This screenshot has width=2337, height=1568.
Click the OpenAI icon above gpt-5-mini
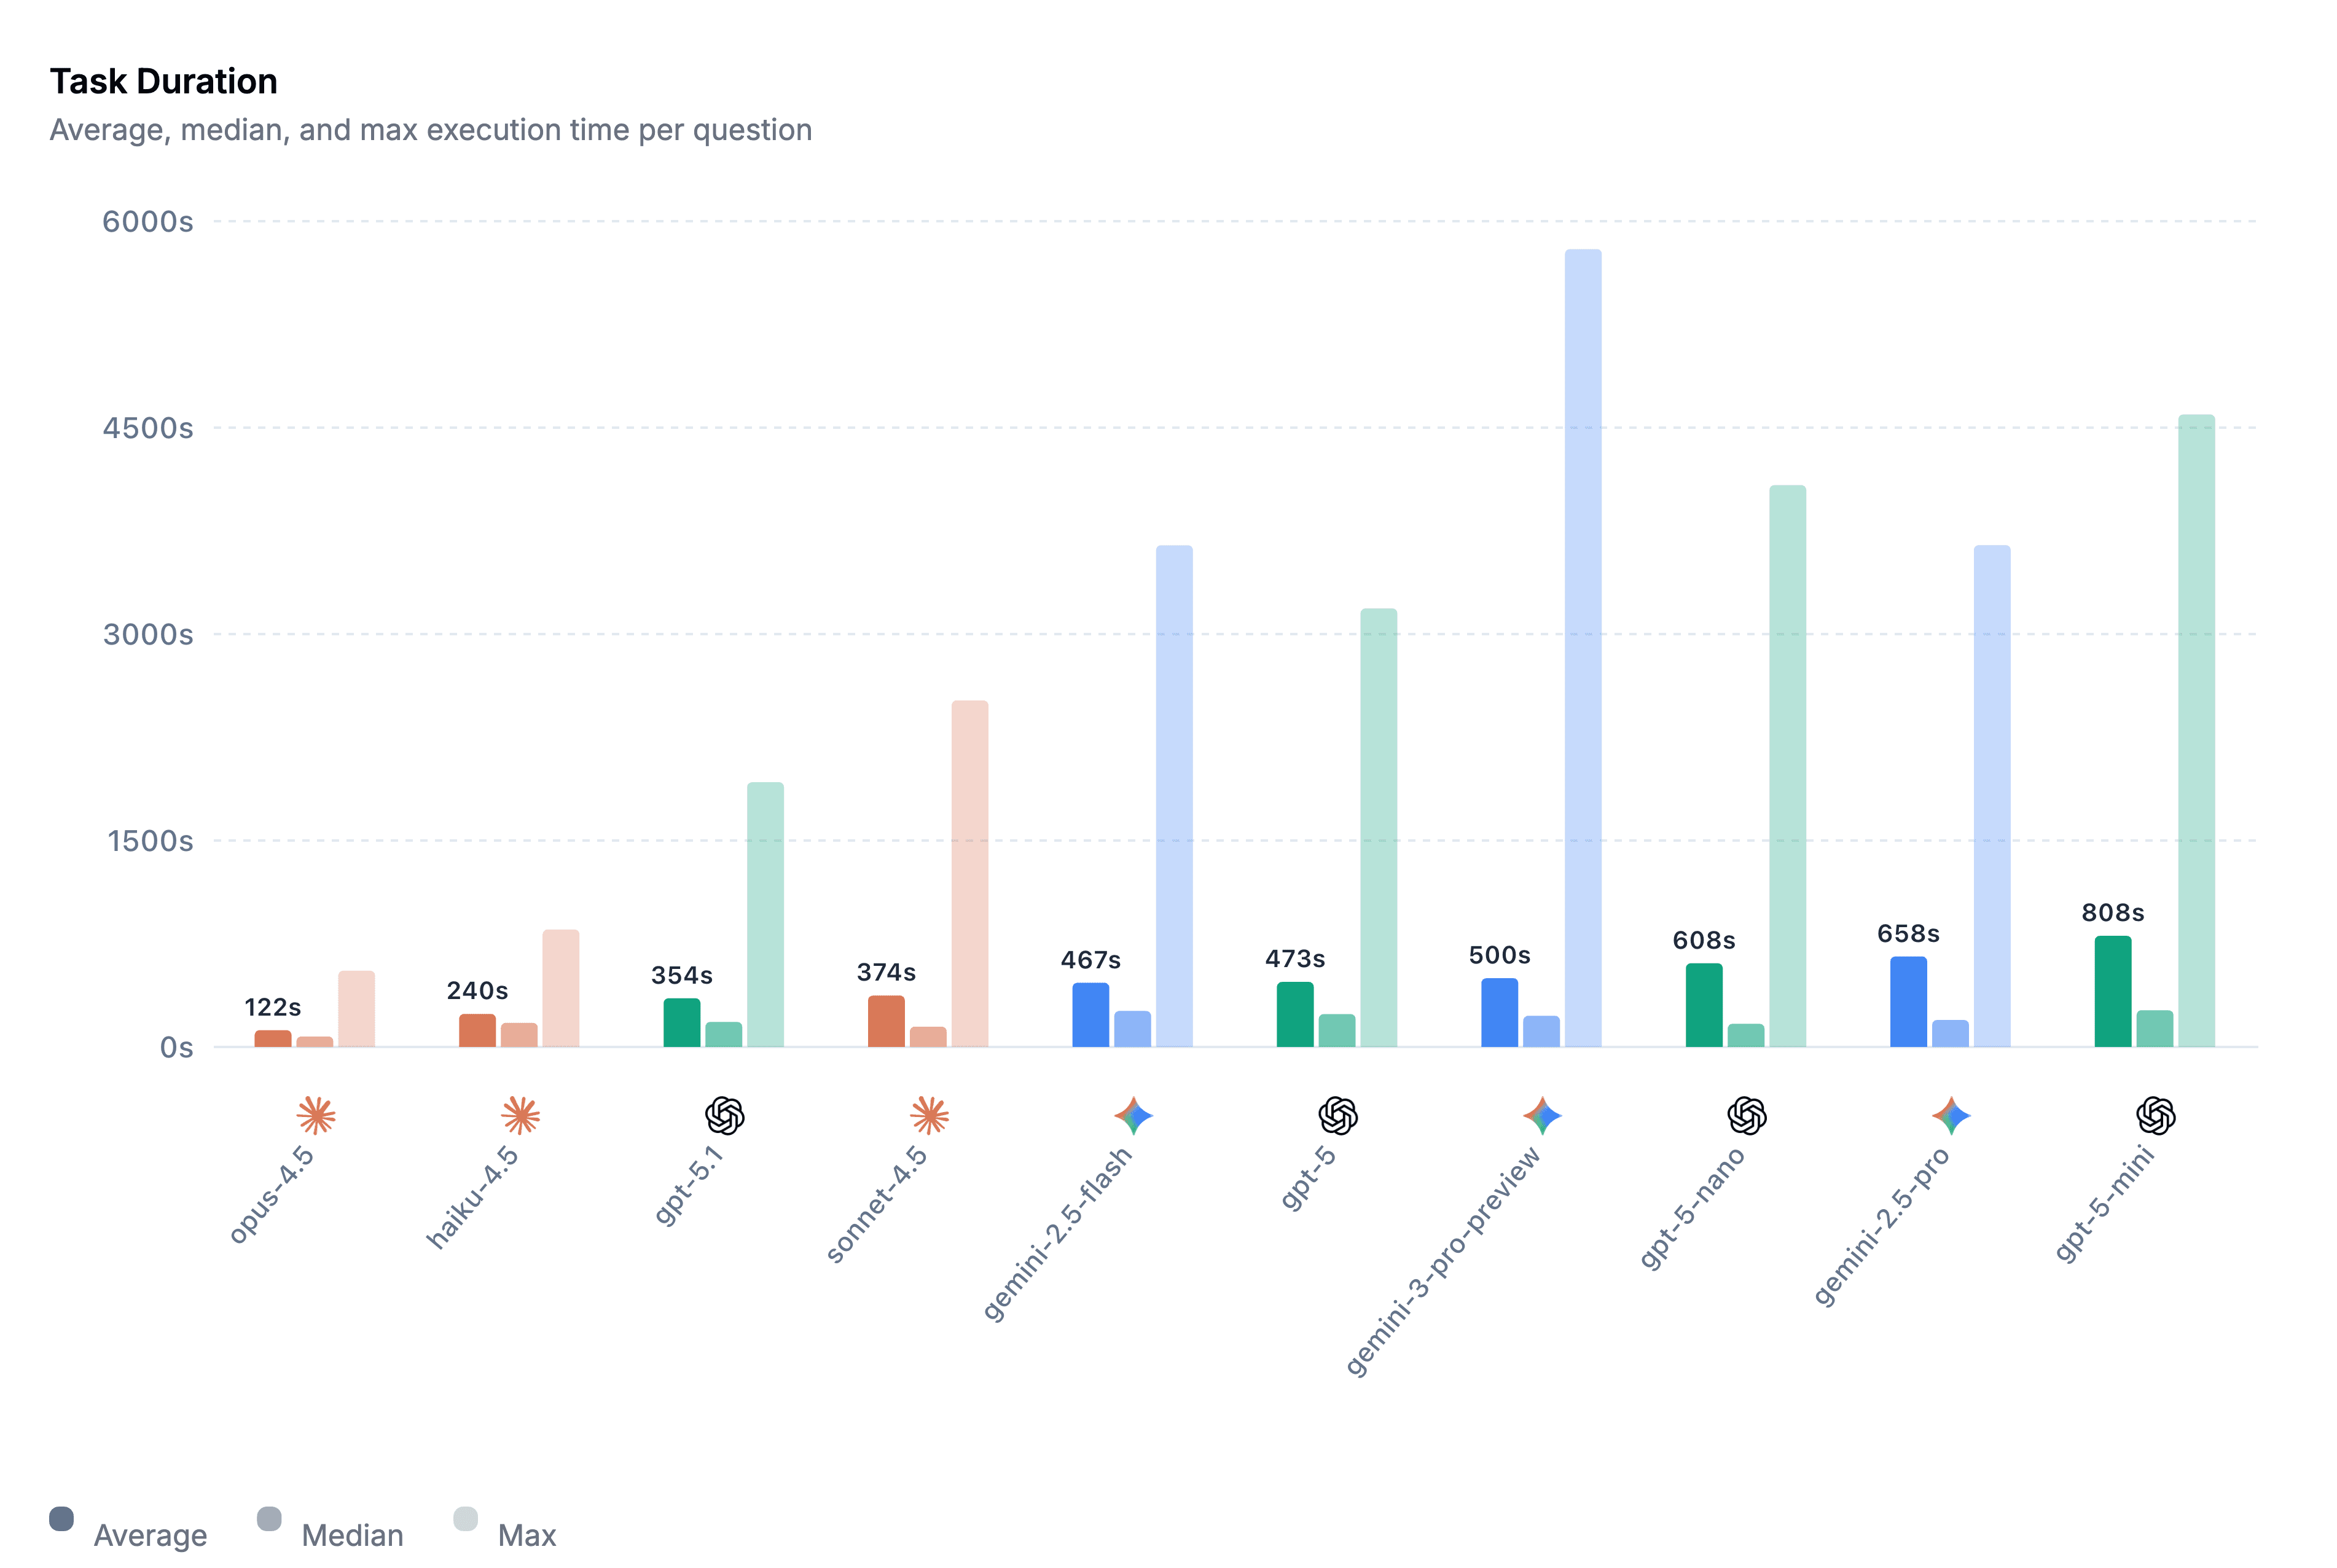click(x=2156, y=1115)
